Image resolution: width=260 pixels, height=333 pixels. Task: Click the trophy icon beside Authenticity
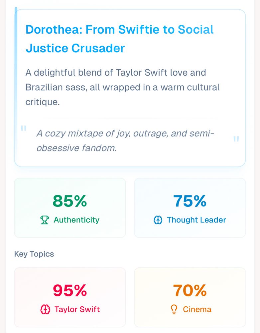(45, 220)
